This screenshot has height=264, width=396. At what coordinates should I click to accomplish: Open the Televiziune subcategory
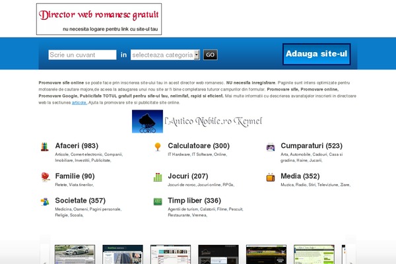coord(327,185)
